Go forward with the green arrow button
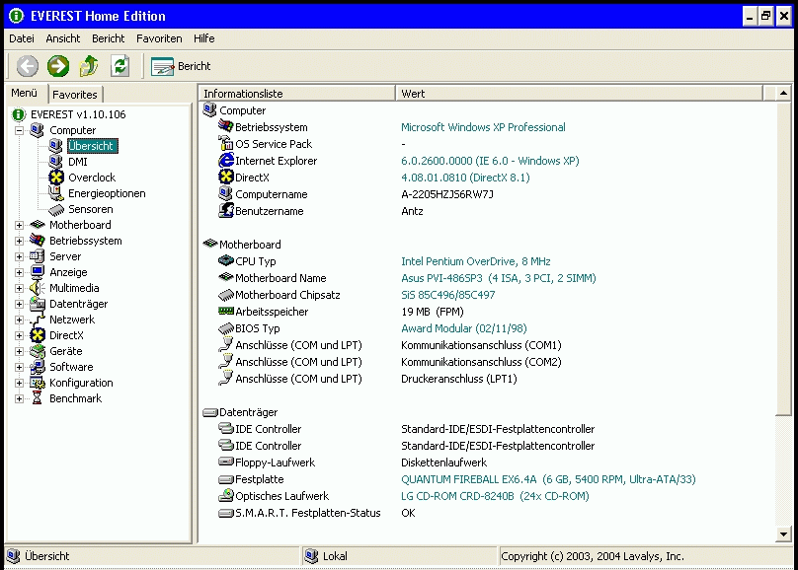Screen dimensions: 798x570 coord(58,66)
